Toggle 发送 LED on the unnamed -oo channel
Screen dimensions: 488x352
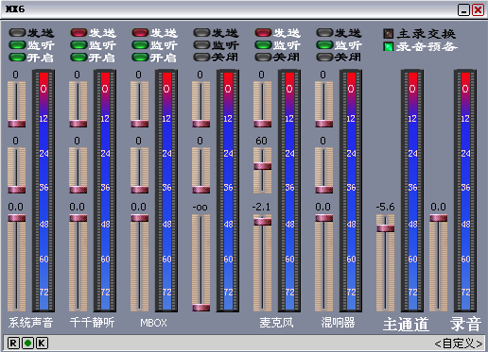point(201,32)
